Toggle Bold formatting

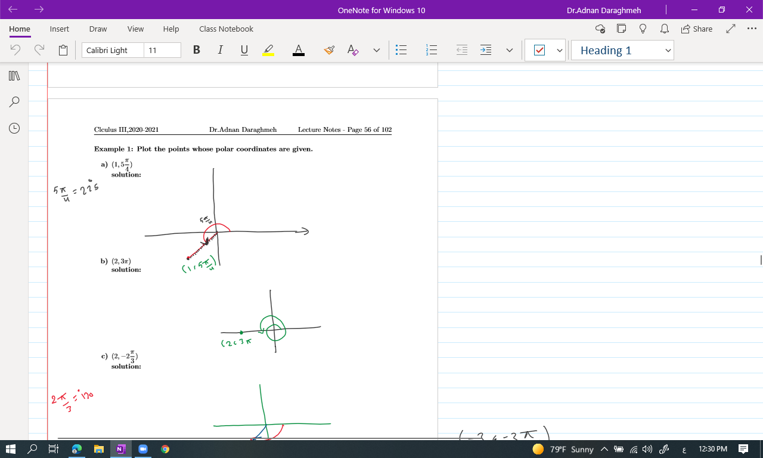197,50
